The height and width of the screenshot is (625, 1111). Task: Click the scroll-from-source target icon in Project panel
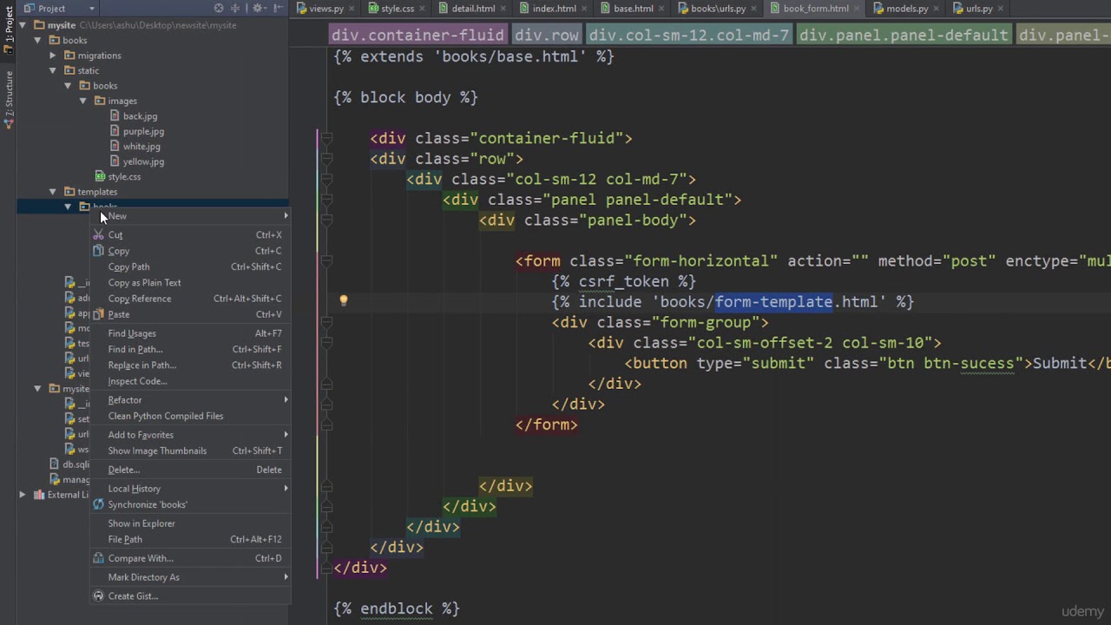[219, 9]
